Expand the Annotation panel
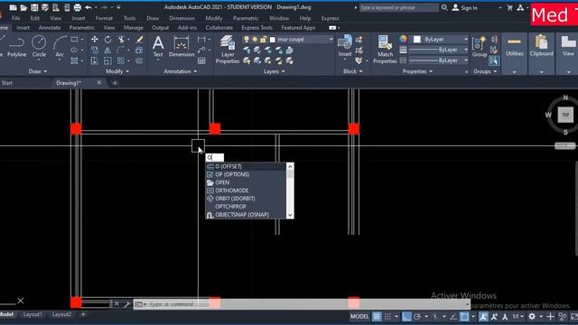 pos(181,71)
